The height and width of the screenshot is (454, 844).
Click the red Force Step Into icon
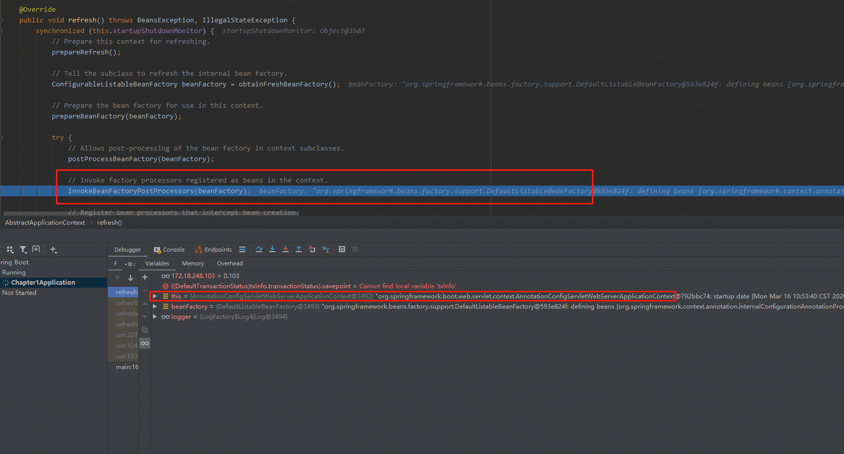tap(286, 249)
